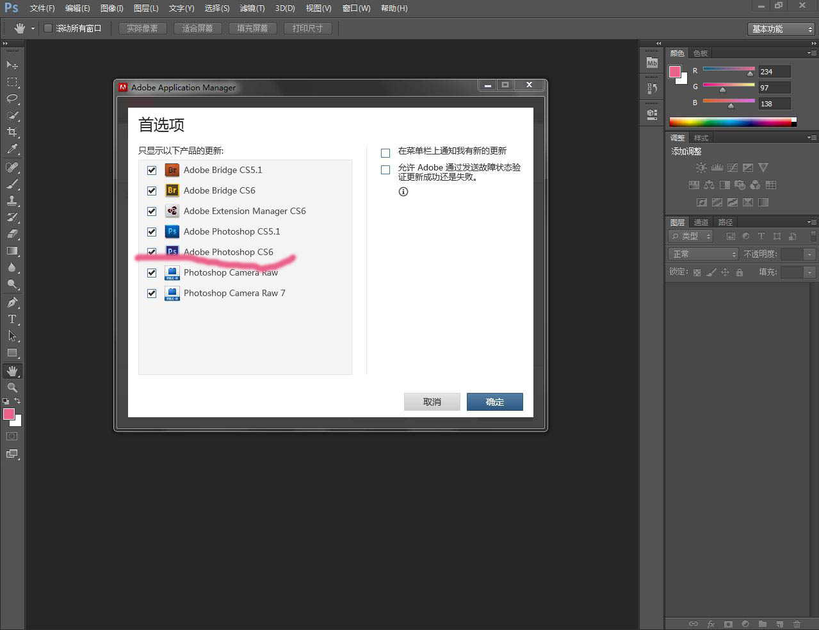Click the Mini Bridge panel icon
This screenshot has height=630, width=819.
tap(652, 63)
